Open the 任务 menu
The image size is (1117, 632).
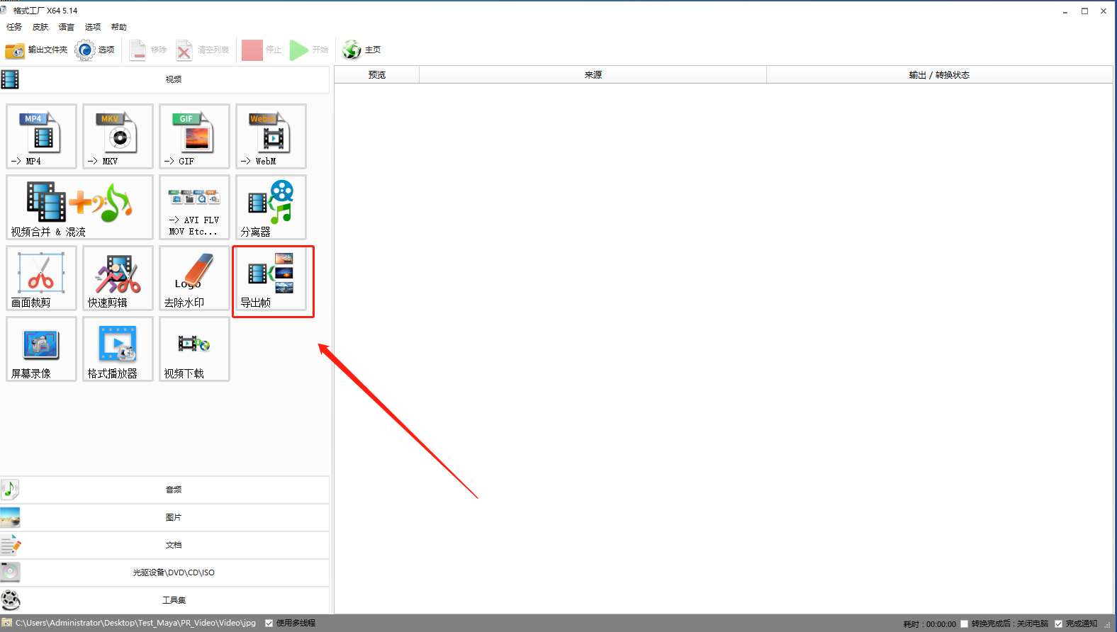pos(14,27)
